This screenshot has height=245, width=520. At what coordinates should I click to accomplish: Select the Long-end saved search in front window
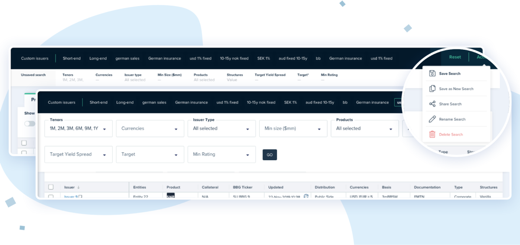125,103
